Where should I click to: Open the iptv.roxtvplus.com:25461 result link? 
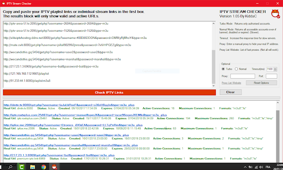tap(85, 115)
